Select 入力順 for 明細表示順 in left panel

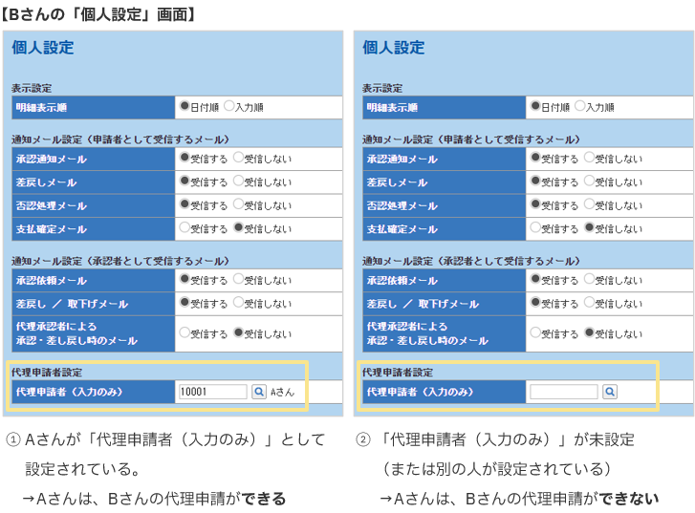[x=229, y=107]
